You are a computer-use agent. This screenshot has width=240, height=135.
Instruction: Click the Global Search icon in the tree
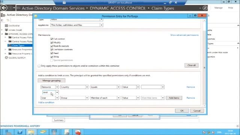click(x=6, y=58)
